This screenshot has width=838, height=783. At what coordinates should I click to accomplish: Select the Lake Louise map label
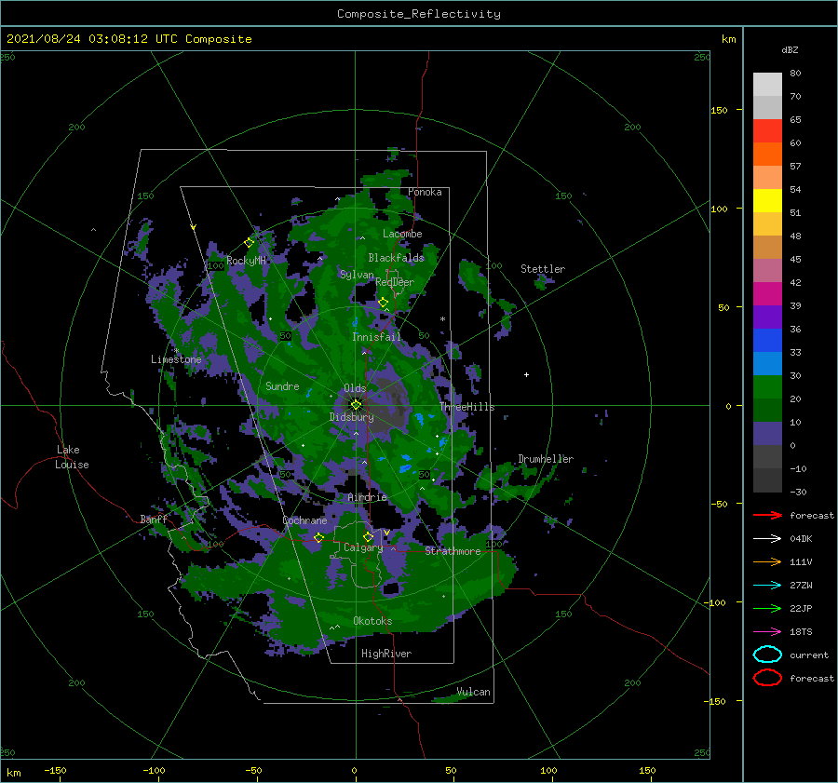click(x=73, y=457)
